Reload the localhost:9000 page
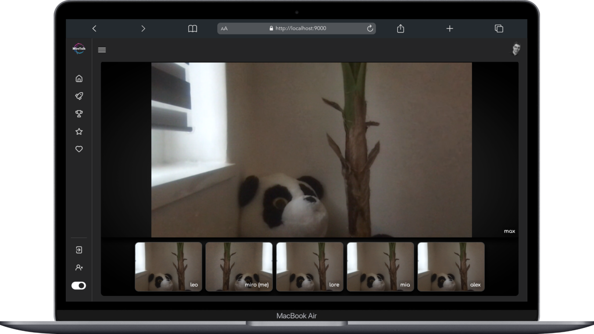Image resolution: width=594 pixels, height=334 pixels. (x=369, y=28)
